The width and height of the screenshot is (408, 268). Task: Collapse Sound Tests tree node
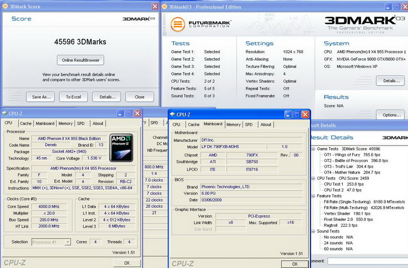[313, 231]
